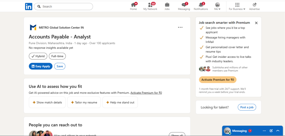Open METRO Global Solution Center IN page
The image size is (285, 136).
(61, 27)
